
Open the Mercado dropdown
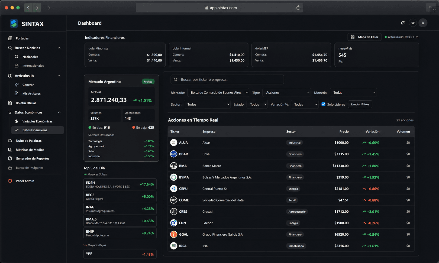coord(218,93)
